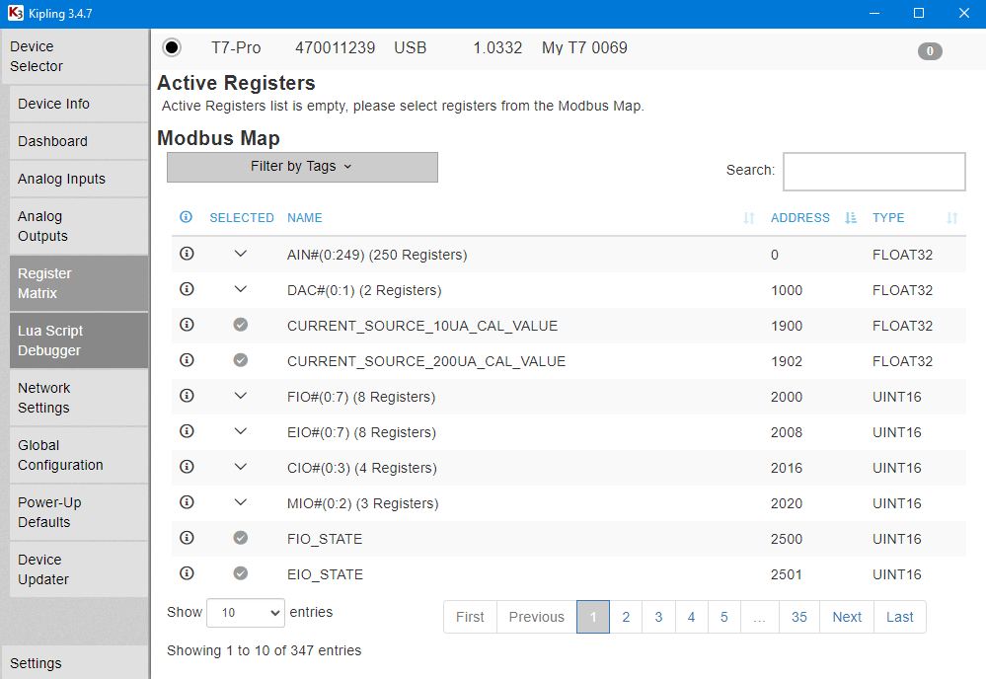Sort table by TYPE column icon

tap(951, 218)
